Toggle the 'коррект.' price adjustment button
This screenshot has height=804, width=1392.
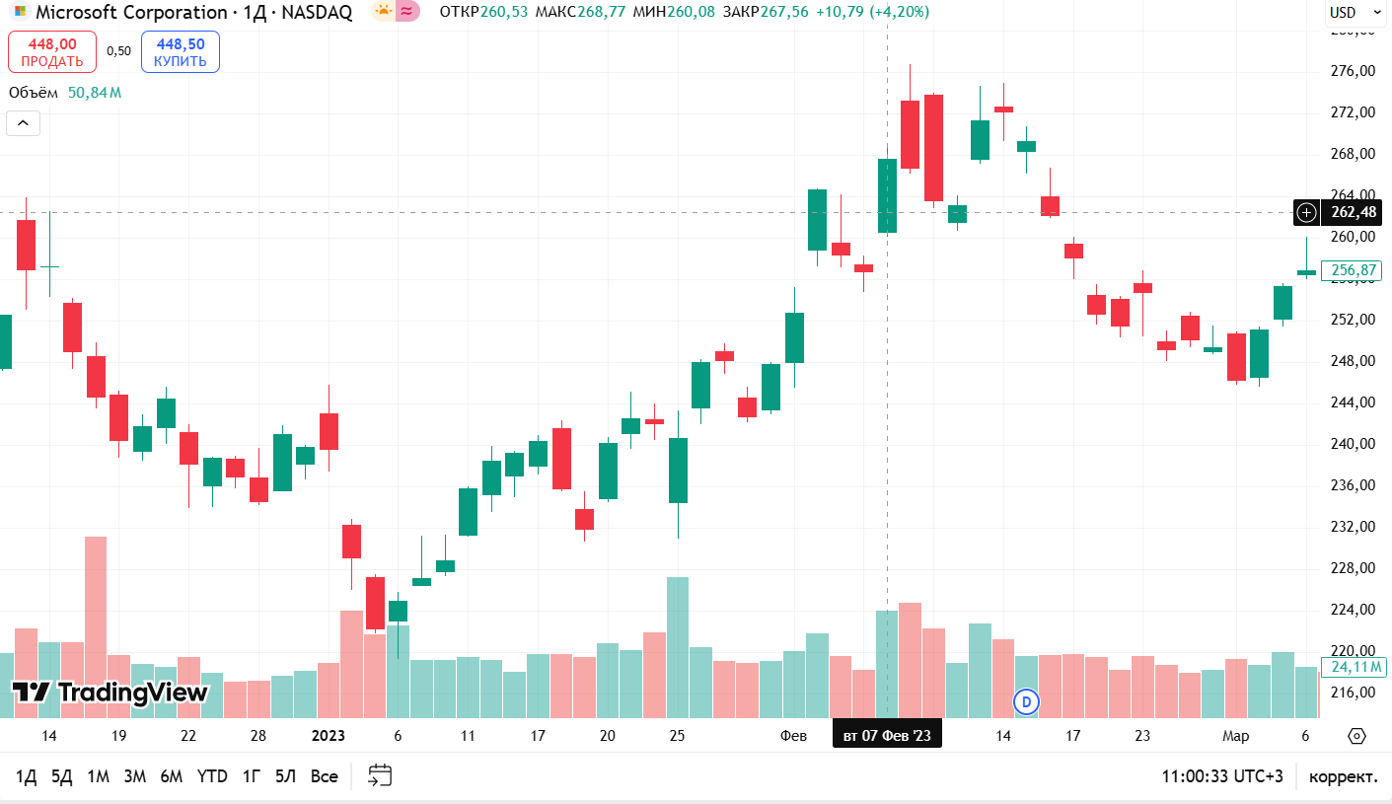coord(1343,776)
